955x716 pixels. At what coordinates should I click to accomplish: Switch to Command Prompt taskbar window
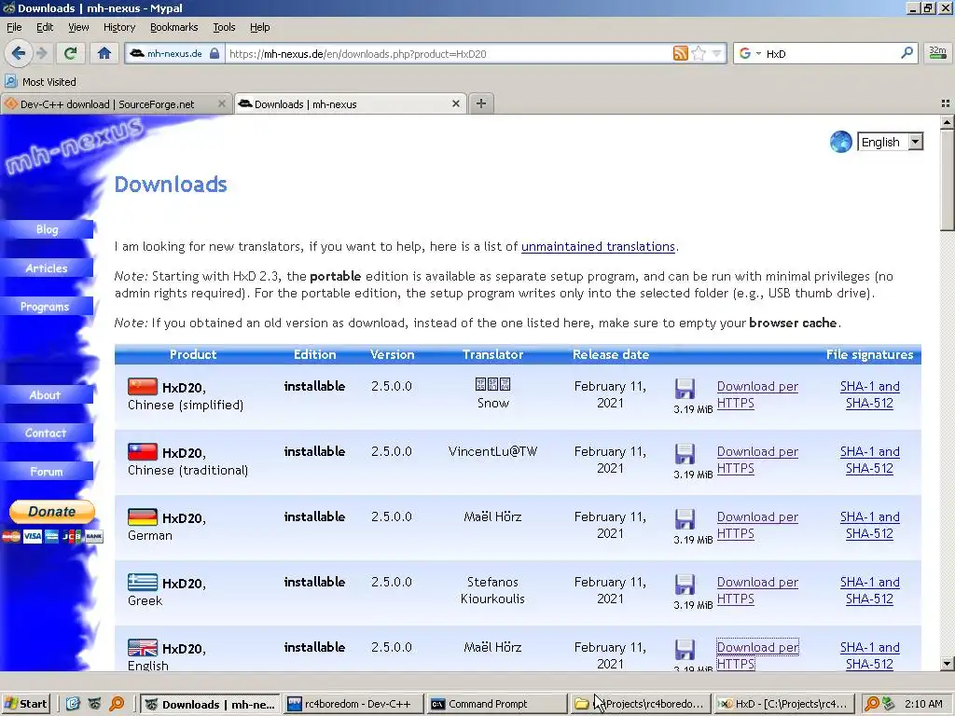(495, 704)
